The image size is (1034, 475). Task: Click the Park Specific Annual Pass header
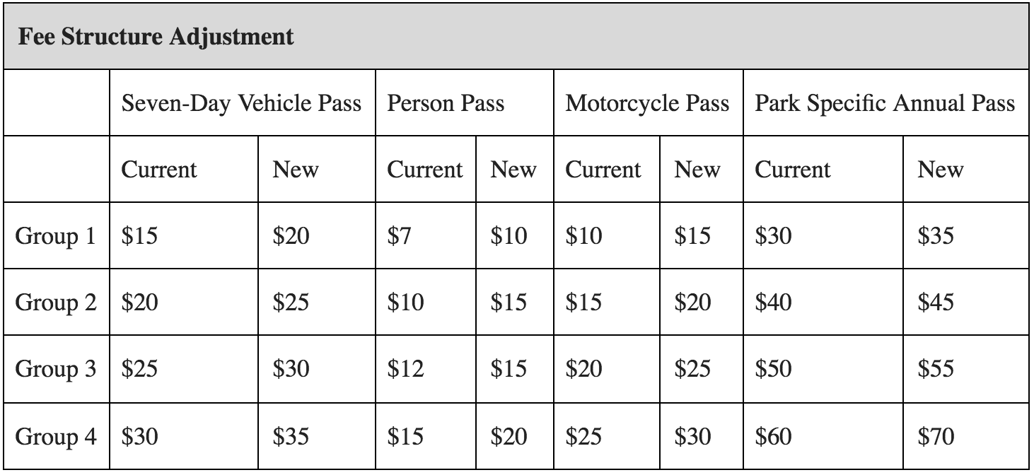pos(885,103)
